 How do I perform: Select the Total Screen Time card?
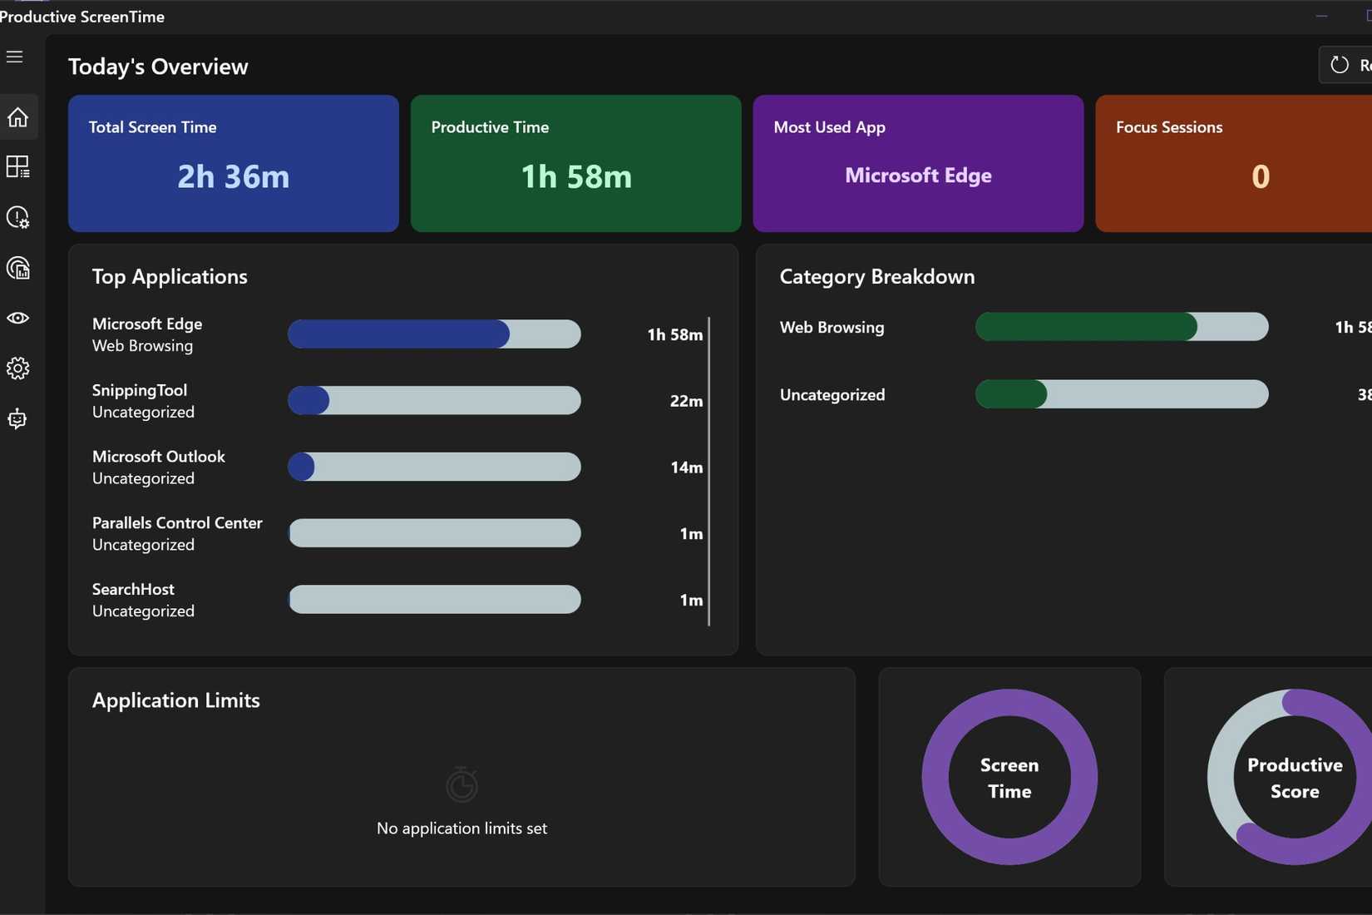pyautogui.click(x=234, y=163)
